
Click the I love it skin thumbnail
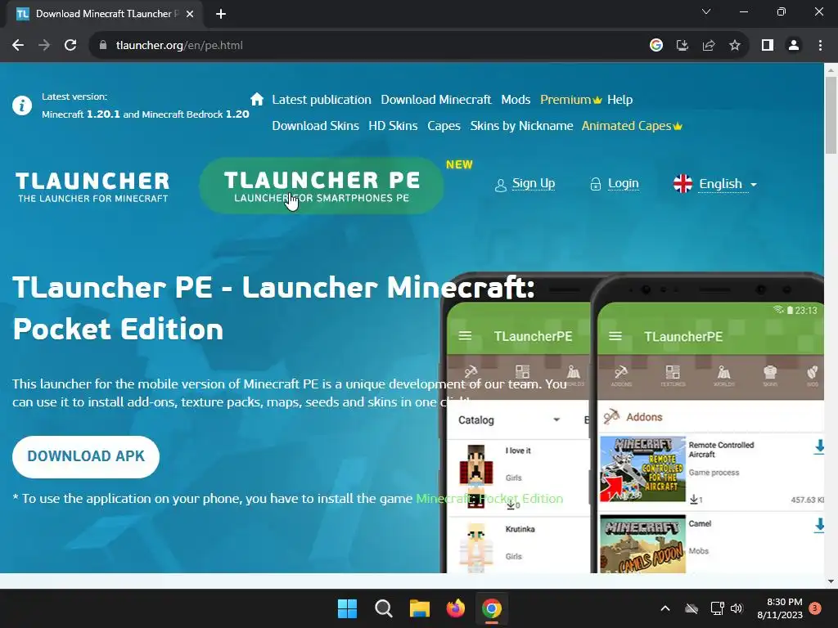point(475,475)
